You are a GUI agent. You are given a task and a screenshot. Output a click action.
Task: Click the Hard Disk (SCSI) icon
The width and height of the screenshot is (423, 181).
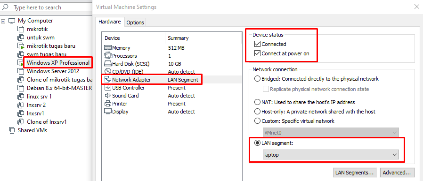pos(108,64)
